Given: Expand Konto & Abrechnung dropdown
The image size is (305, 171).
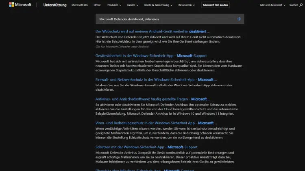Looking at the screenshot, I should click(158, 5).
